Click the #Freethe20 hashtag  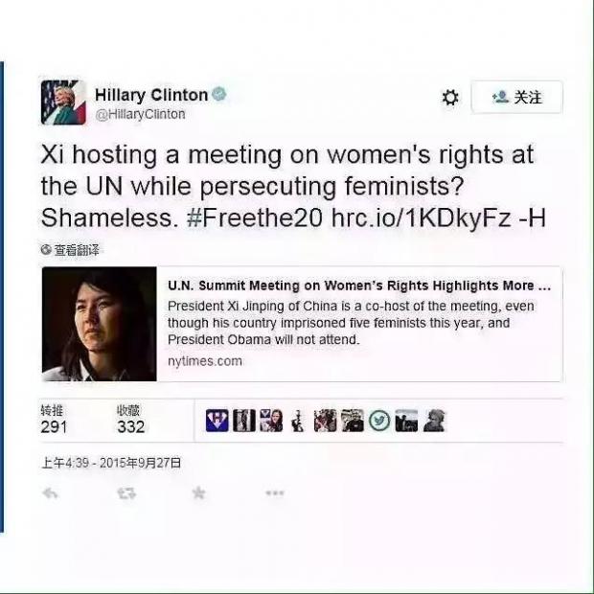[x=255, y=218]
